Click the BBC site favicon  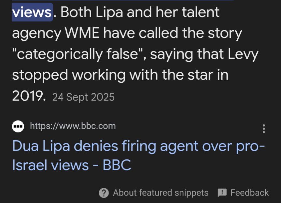pos(18,126)
